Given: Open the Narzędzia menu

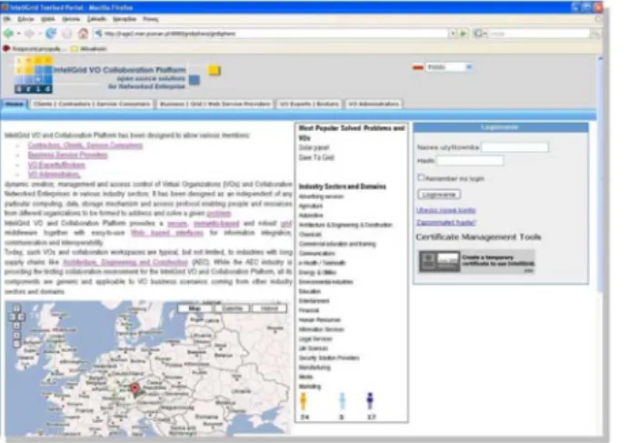Looking at the screenshot, I should 125,19.
